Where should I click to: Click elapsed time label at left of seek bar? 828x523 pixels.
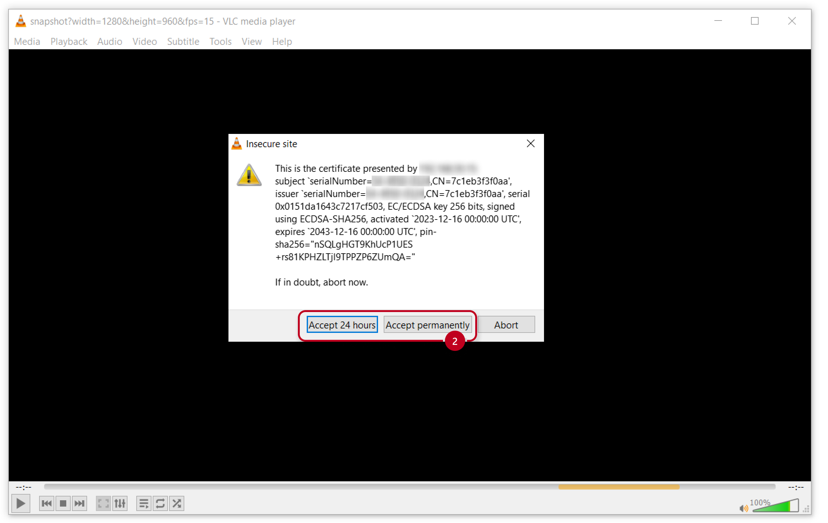[x=23, y=487]
